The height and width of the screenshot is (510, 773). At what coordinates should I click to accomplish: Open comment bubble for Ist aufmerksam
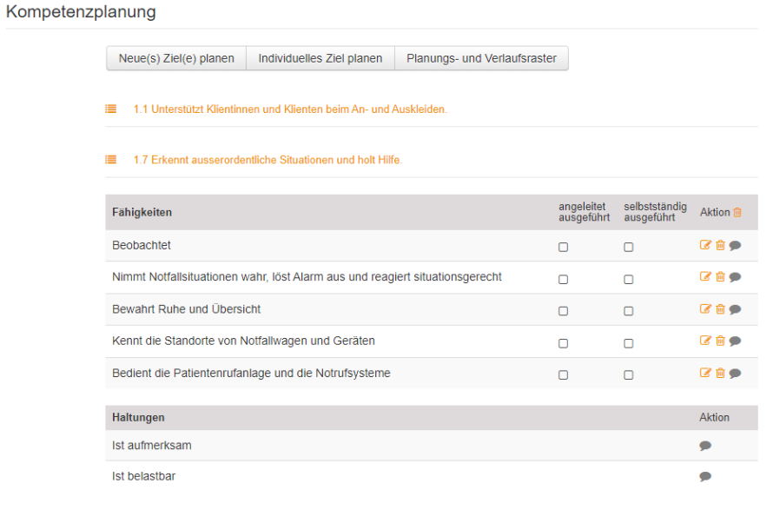[705, 446]
